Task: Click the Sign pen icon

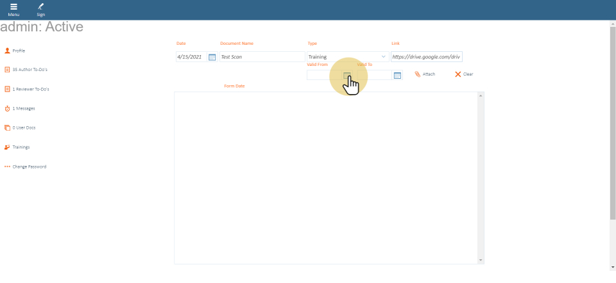Action: tap(40, 9)
